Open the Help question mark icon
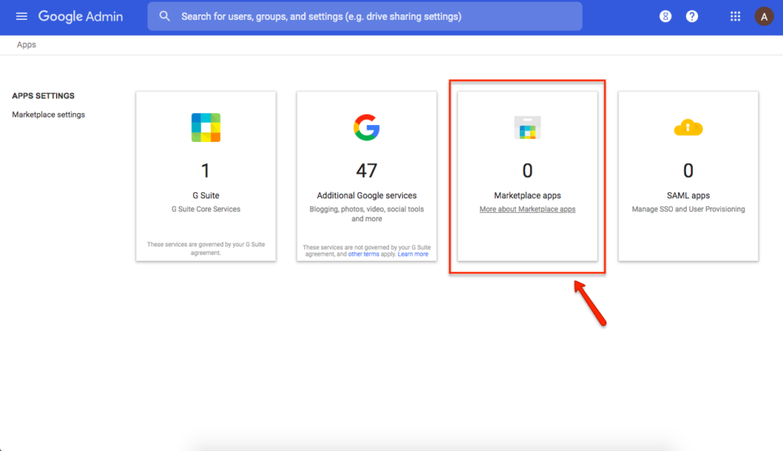 (691, 17)
